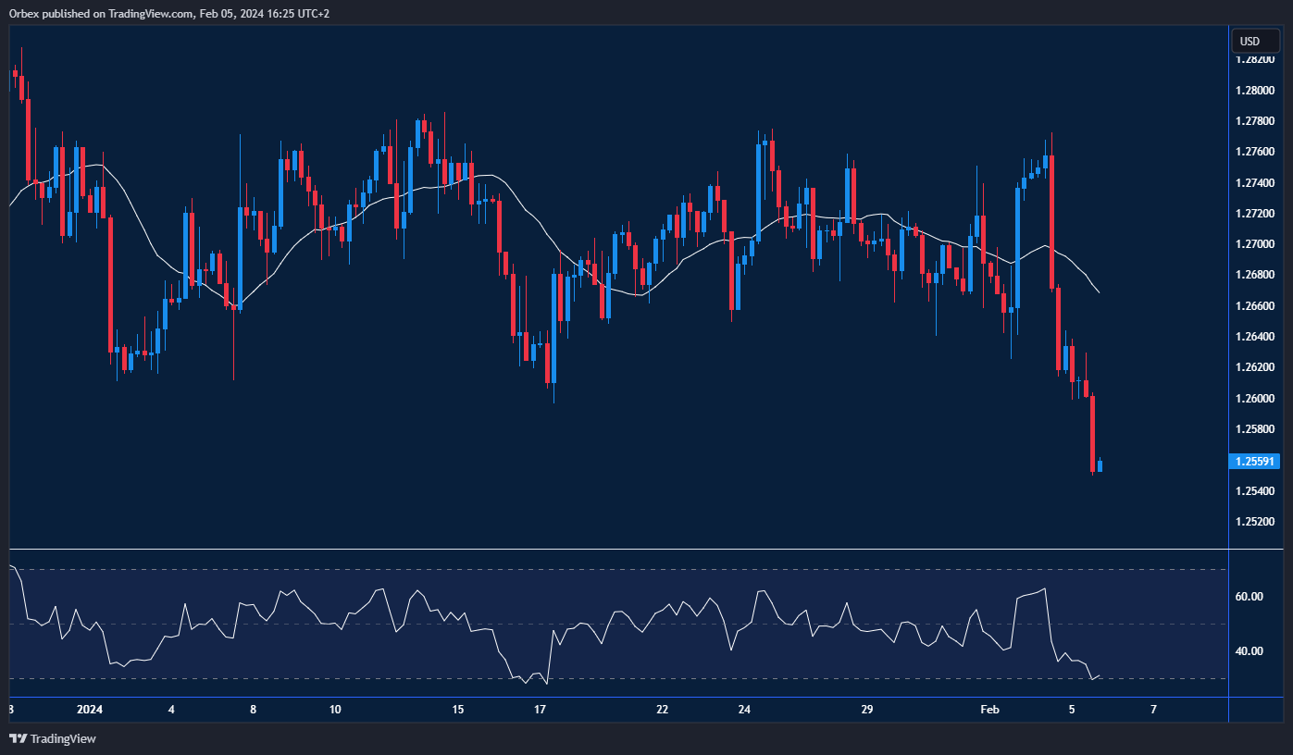The image size is (1293, 755).
Task: Click the TradingView wordmark text at bottom
Action: [63, 738]
